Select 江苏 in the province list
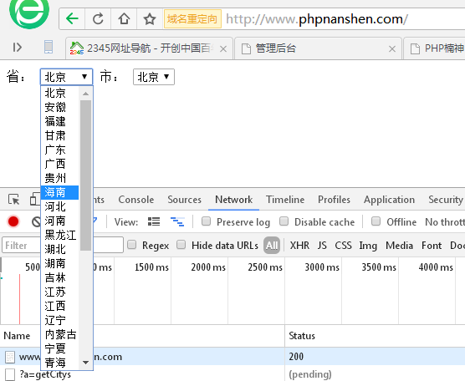 click(x=60, y=292)
